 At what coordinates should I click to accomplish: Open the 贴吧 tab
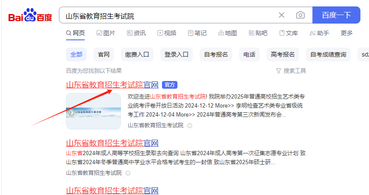pos(258,33)
